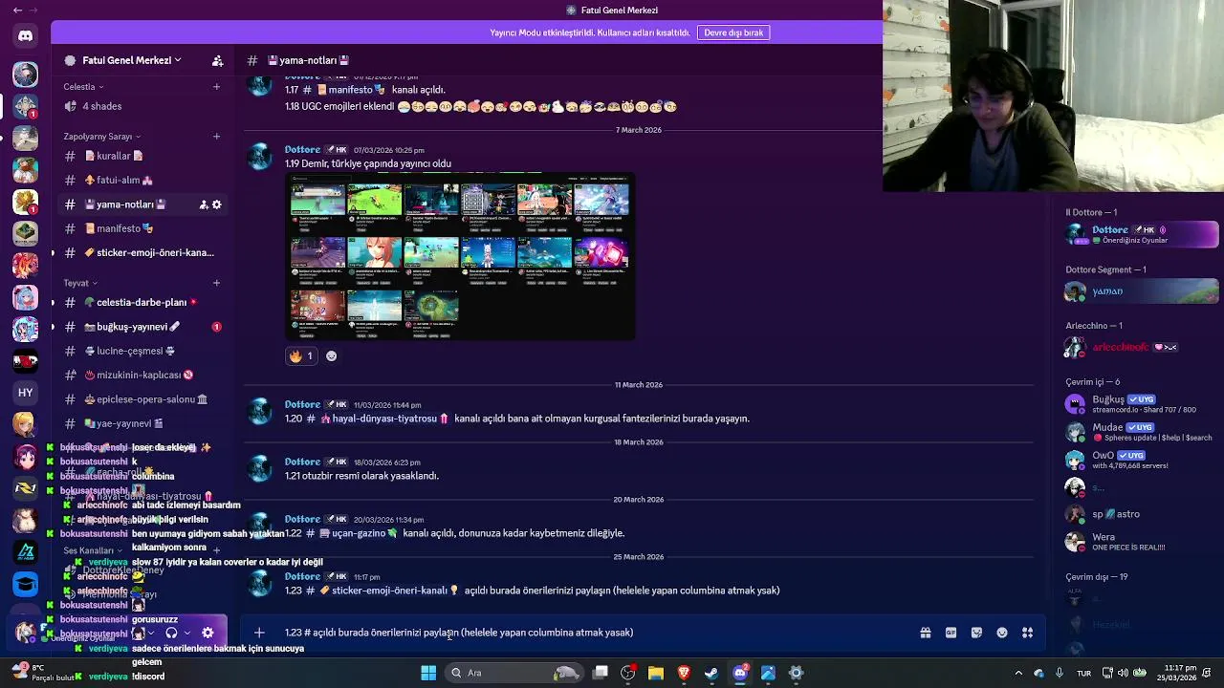Follow sticker-emoji-öneri-kanalı link in 1.23 message
Viewport: 1224px width, 688px height.
click(382, 591)
